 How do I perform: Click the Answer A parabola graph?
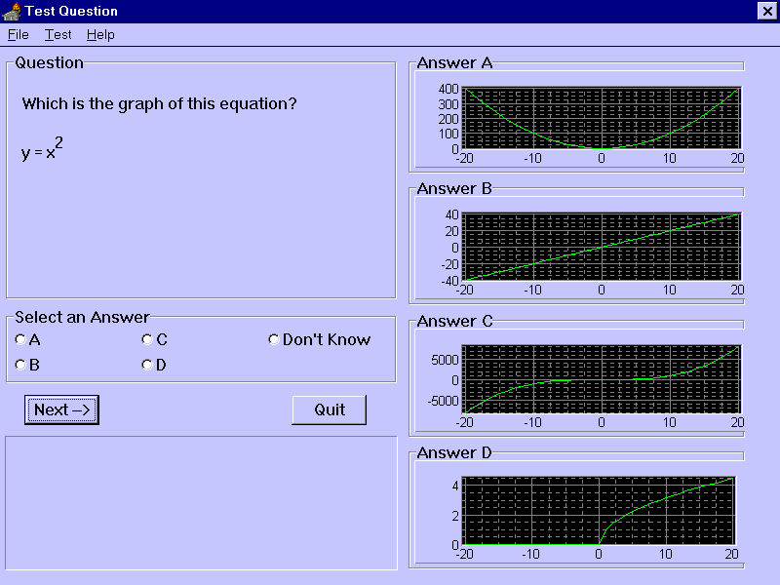[601, 118]
